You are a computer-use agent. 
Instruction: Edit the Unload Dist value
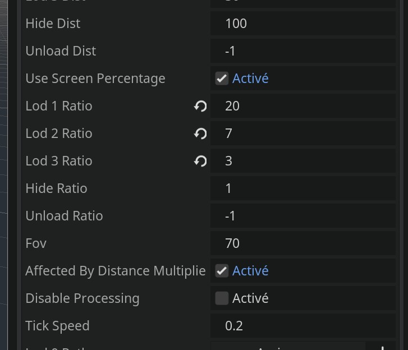point(303,51)
